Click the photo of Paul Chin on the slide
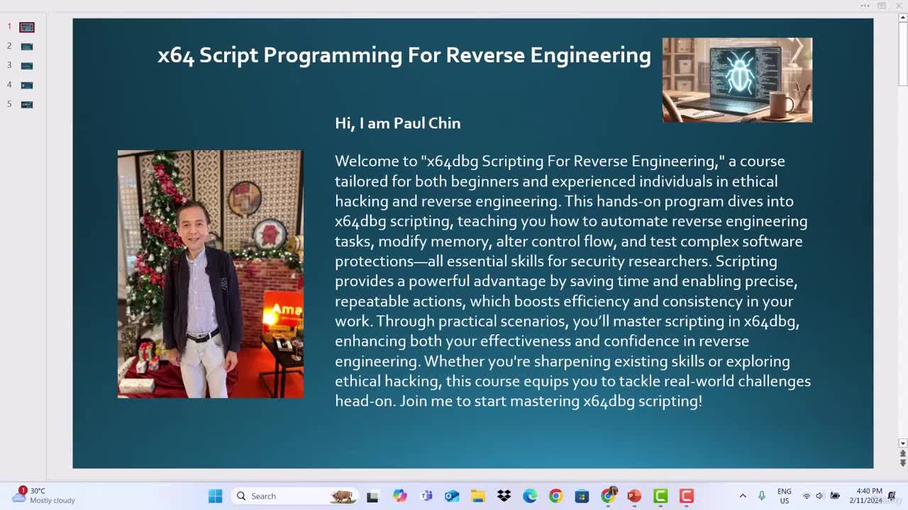The image size is (908, 510). point(210,273)
